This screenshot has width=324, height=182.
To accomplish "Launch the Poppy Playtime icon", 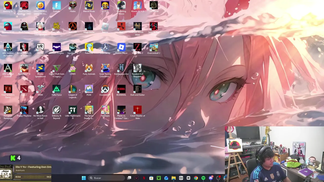I will click(24, 112).
